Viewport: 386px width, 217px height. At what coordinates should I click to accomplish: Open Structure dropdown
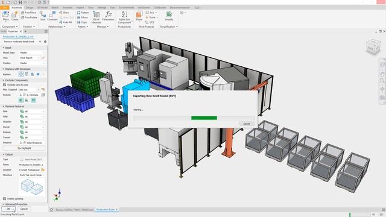tap(32, 175)
